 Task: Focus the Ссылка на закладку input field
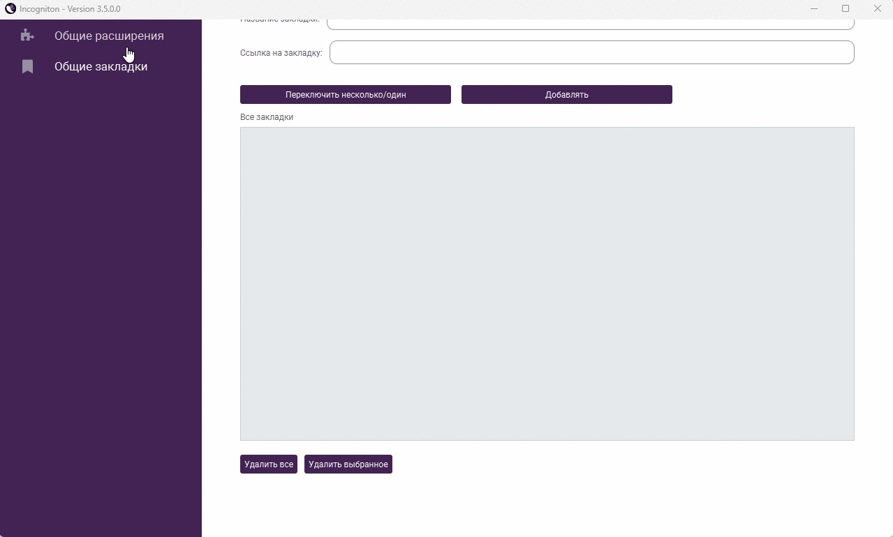click(591, 52)
